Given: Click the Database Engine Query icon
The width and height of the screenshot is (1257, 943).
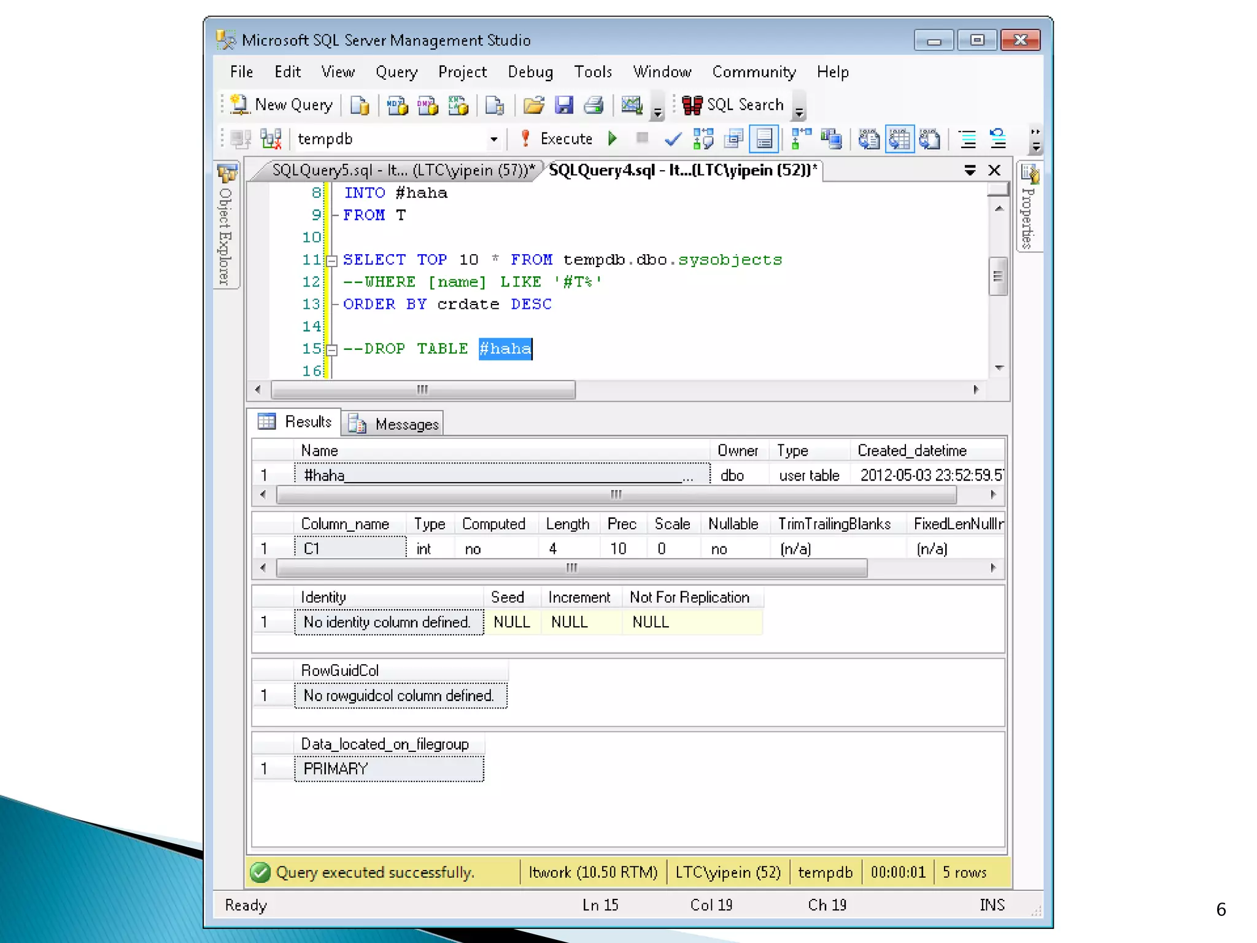Looking at the screenshot, I should tap(360, 105).
